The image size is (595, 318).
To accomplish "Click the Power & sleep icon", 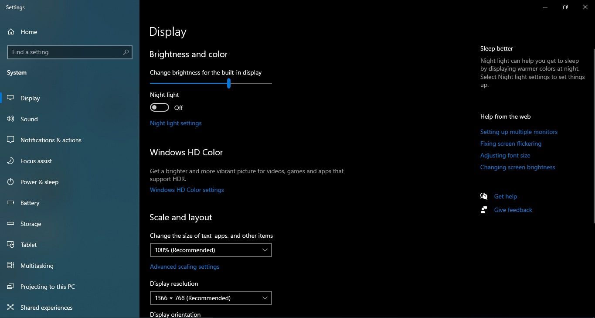I will click(x=11, y=182).
